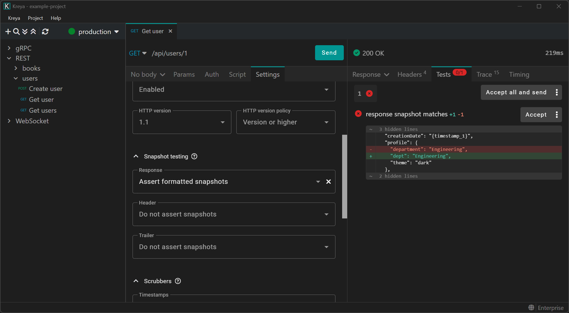Open Scrubbers help question mark icon
The image size is (569, 313).
[x=178, y=281]
